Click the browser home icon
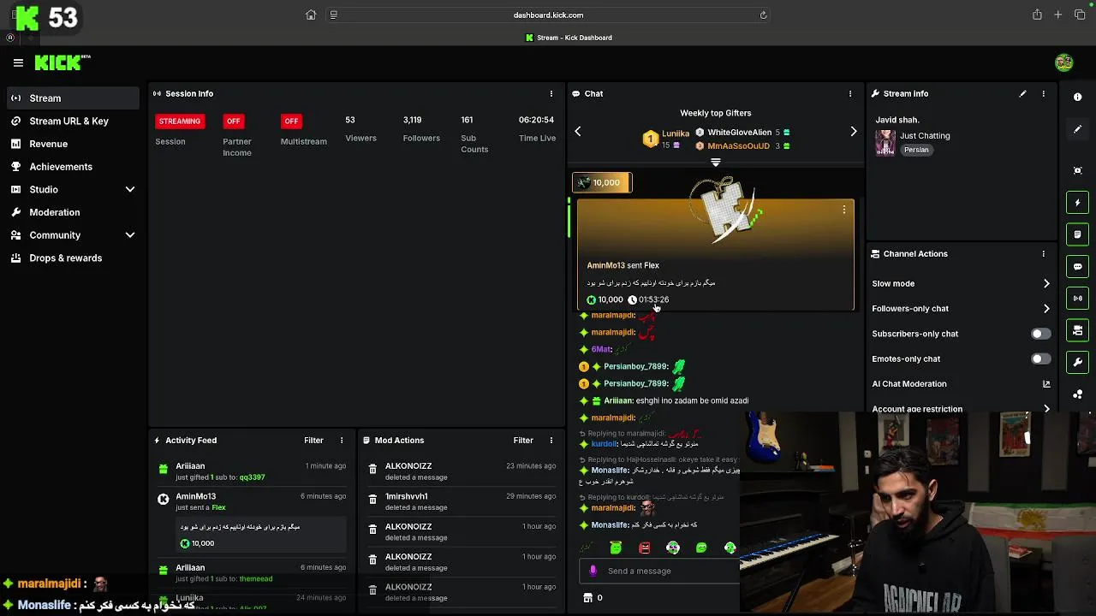1096x616 pixels. tap(311, 15)
